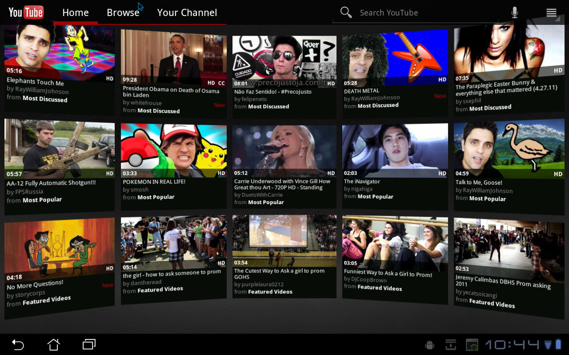Play The Cutest Way to Ask a girl thumbnail
Viewport: 569px width, 355px height.
(x=284, y=241)
